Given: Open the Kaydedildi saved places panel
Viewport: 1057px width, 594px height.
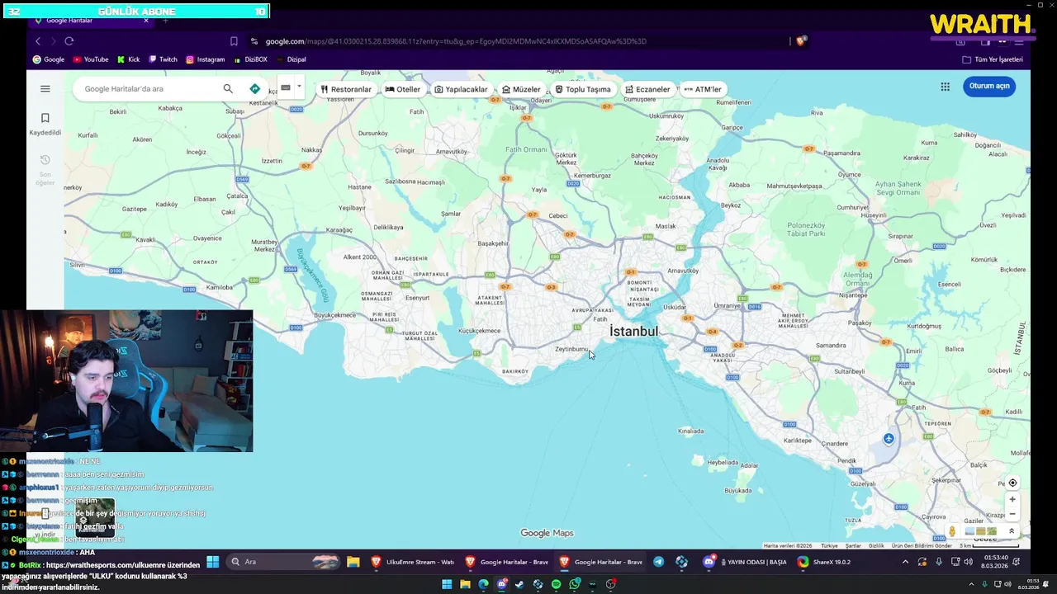Looking at the screenshot, I should tap(45, 125).
